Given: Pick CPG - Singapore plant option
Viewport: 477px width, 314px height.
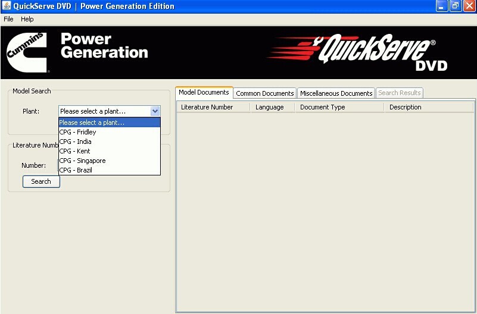Looking at the screenshot, I should coord(110,161).
